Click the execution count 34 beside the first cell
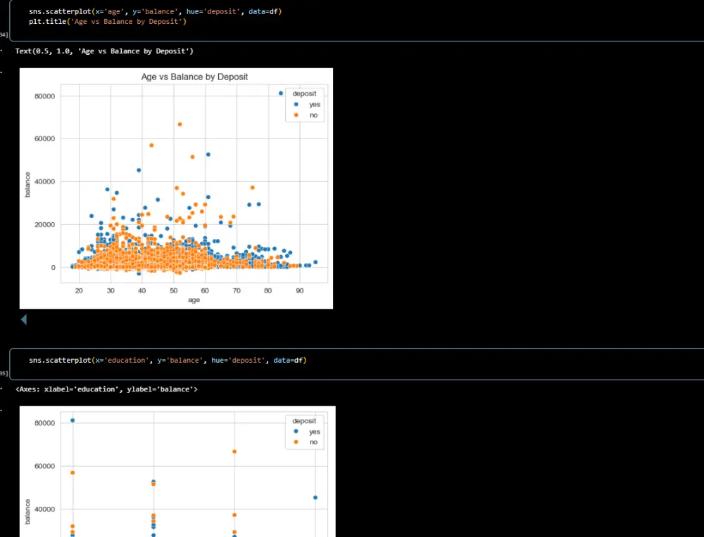 4,34
